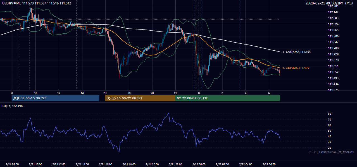
Task: Click the 40 SMA 111.595 label
Action: (296, 68)
